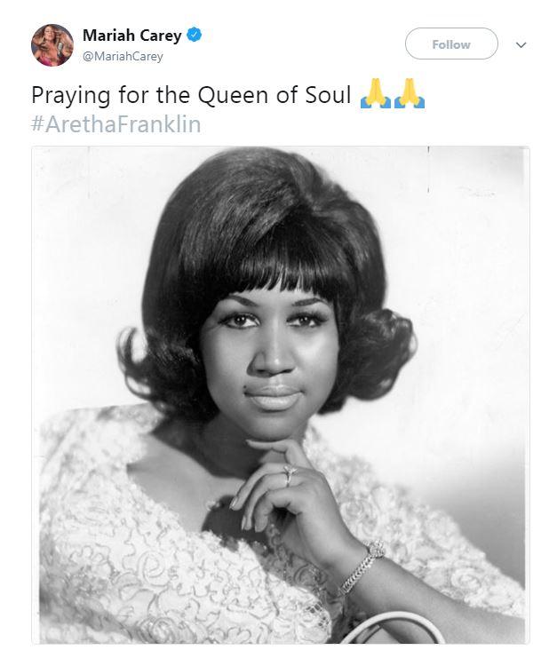Expand the tweet options chevron
This screenshot has height=650, width=557.
coord(521,44)
